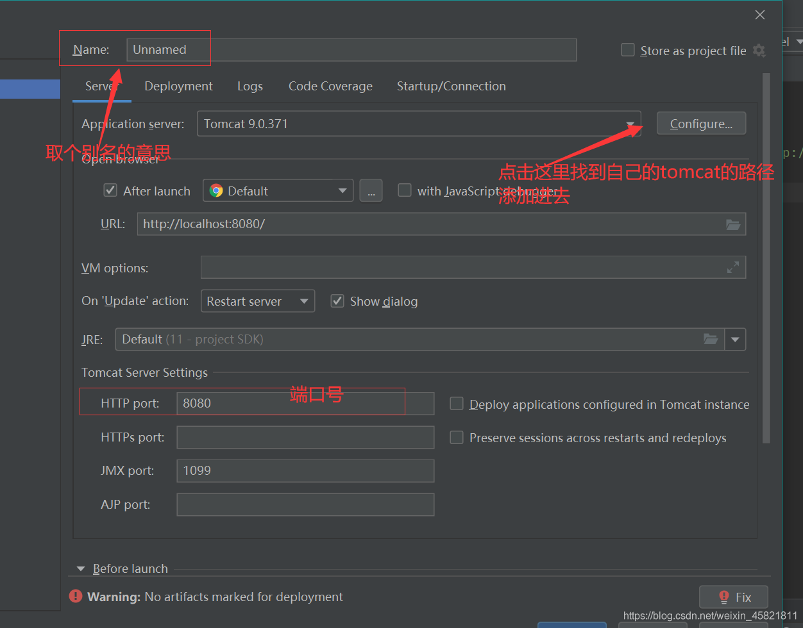This screenshot has height=628, width=803.
Task: Switch to the Deployment tab
Action: pos(178,87)
